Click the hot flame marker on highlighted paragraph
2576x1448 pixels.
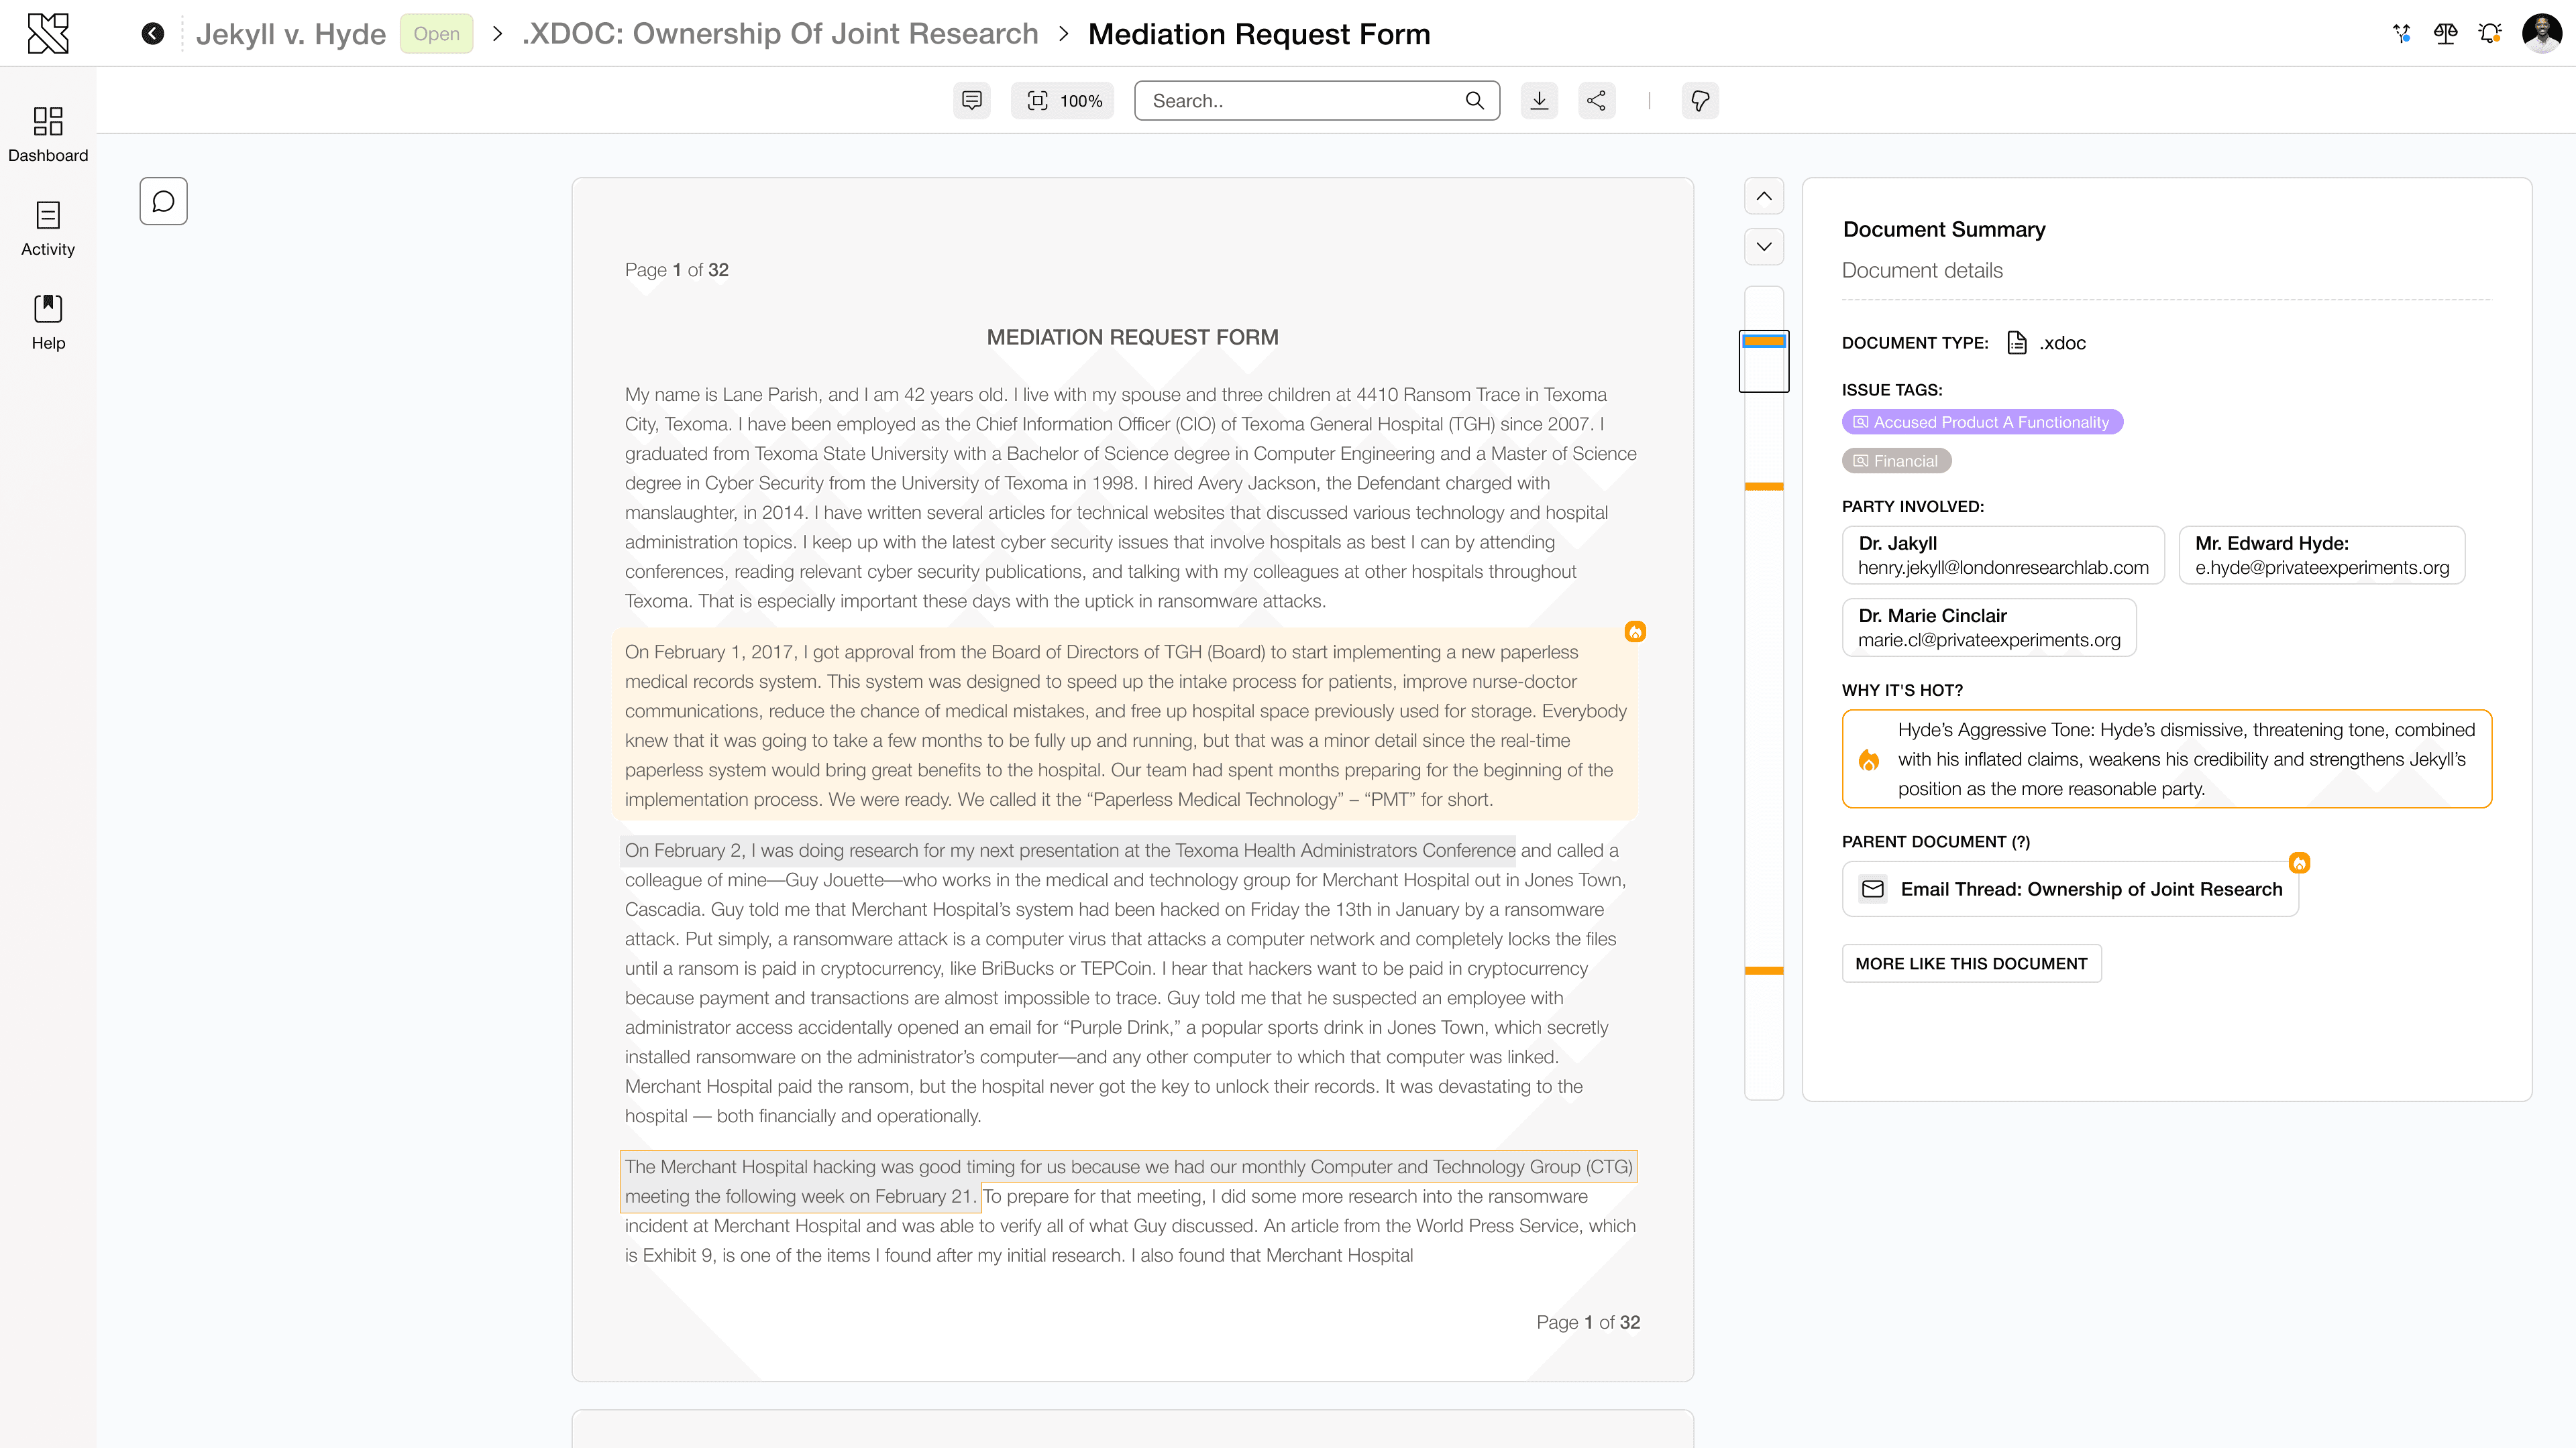1635,631
